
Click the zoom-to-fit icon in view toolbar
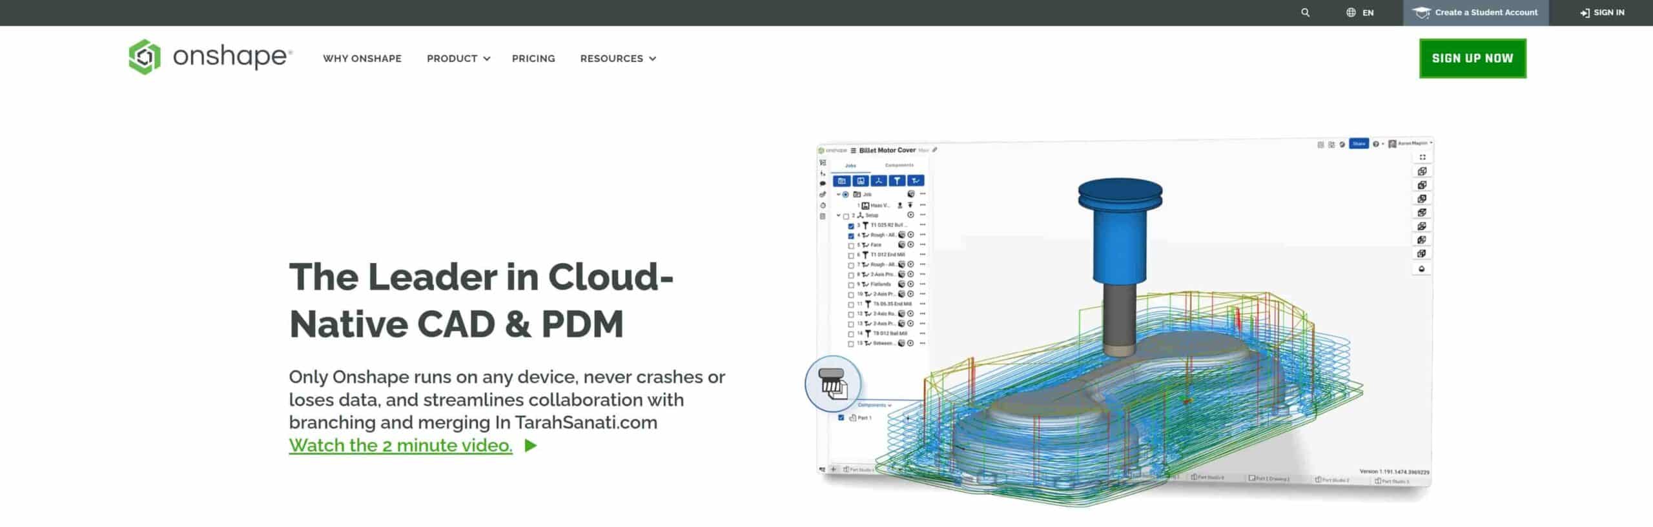point(1422,157)
